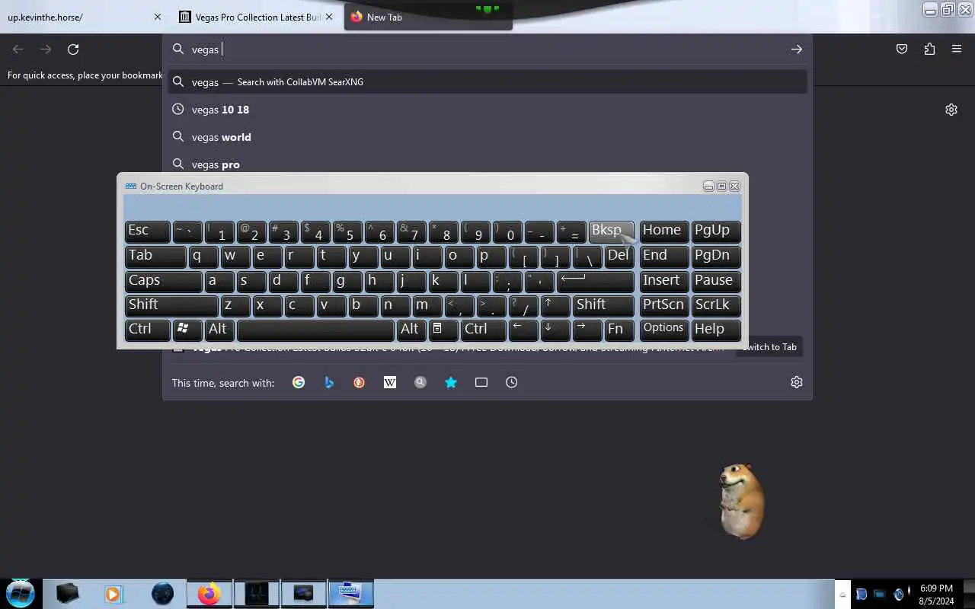Screen dimensions: 975x609
Task: Show hidden tray icons arrow
Action: point(842,595)
